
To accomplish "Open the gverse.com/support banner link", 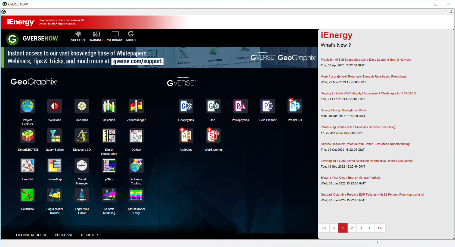I will click(137, 61).
